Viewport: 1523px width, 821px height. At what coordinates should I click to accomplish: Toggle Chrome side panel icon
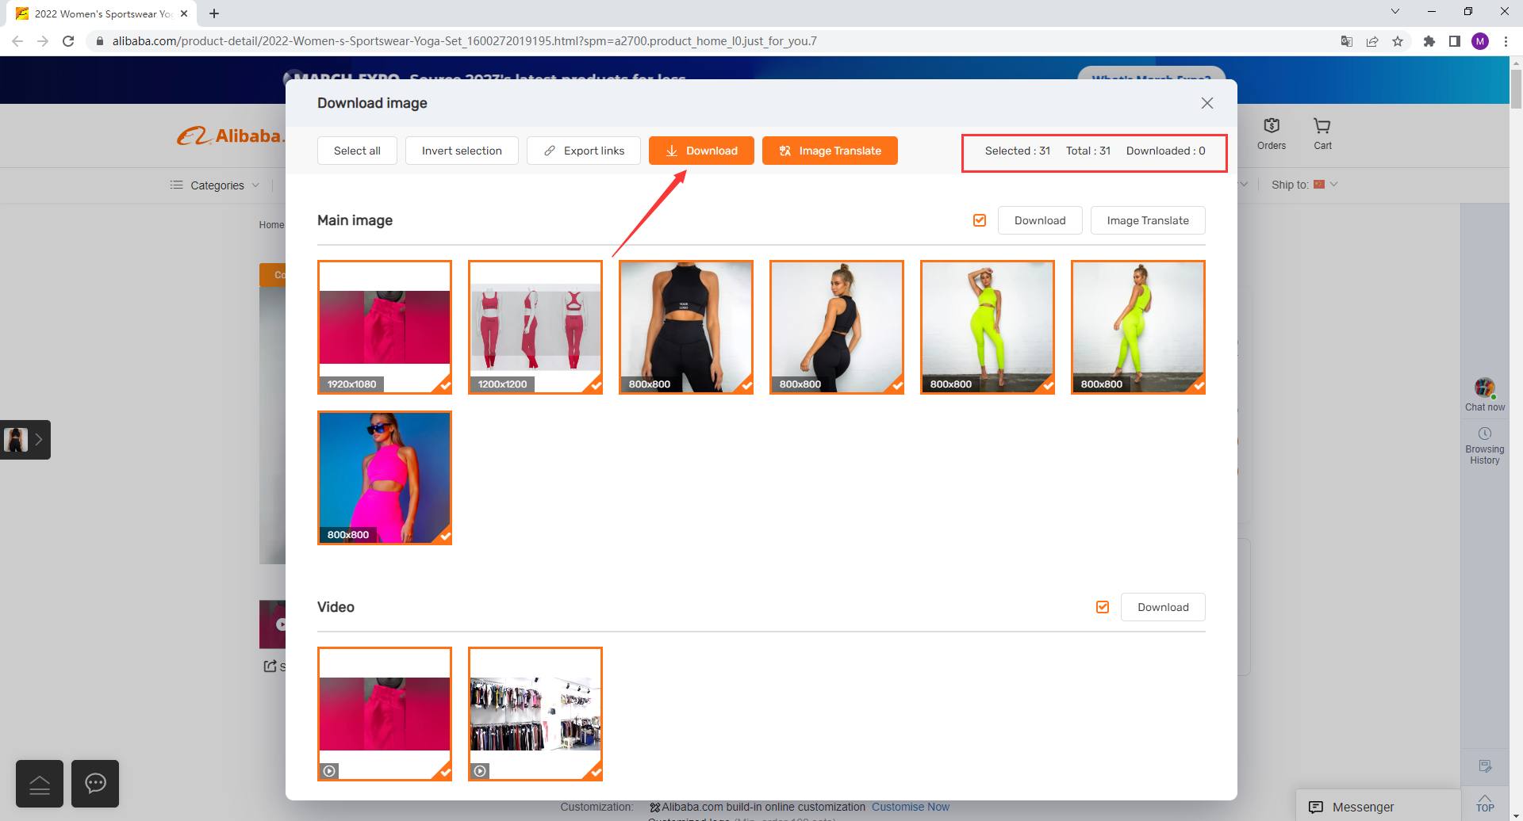click(1455, 41)
